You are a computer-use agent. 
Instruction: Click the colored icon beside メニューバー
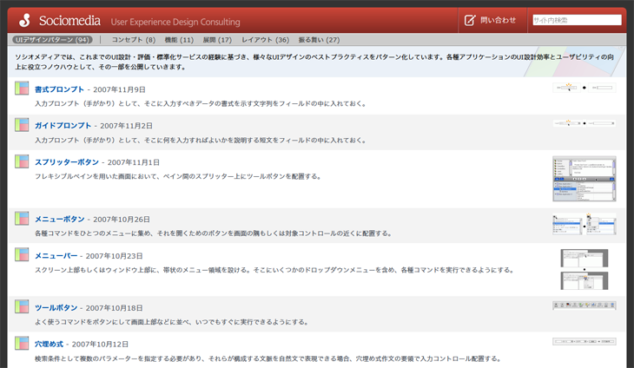(x=23, y=255)
